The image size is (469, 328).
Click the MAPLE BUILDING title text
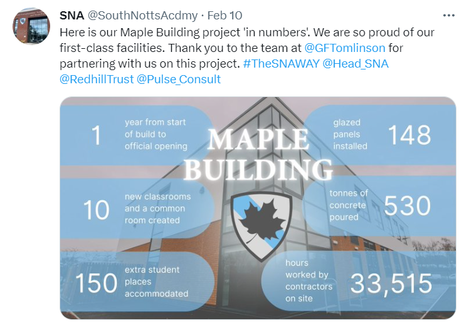pyautogui.click(x=258, y=155)
